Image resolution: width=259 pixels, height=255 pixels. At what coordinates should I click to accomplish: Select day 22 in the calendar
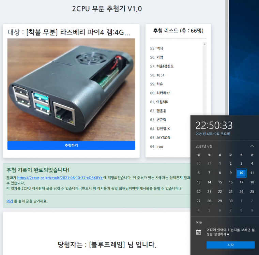point(220,192)
